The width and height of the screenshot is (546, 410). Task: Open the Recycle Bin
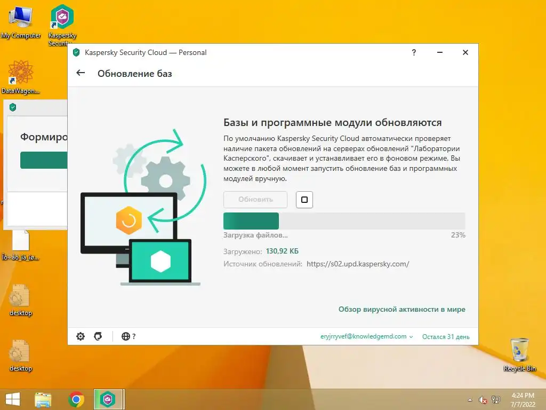coord(519,354)
